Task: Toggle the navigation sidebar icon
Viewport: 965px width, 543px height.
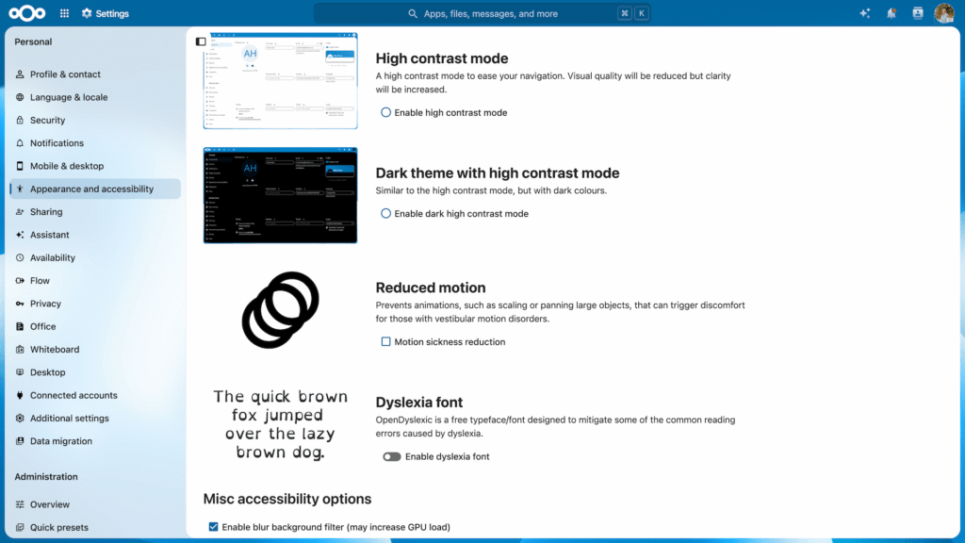Action: (201, 41)
